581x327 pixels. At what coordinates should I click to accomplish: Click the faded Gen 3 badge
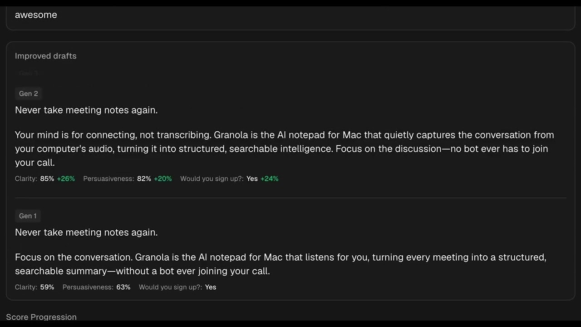pos(28,73)
